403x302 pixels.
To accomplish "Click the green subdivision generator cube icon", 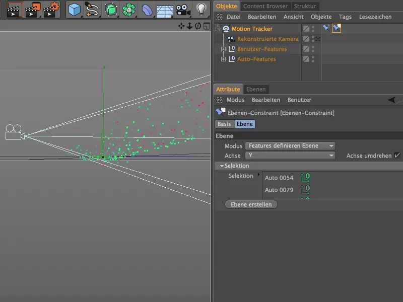I will point(111,10).
